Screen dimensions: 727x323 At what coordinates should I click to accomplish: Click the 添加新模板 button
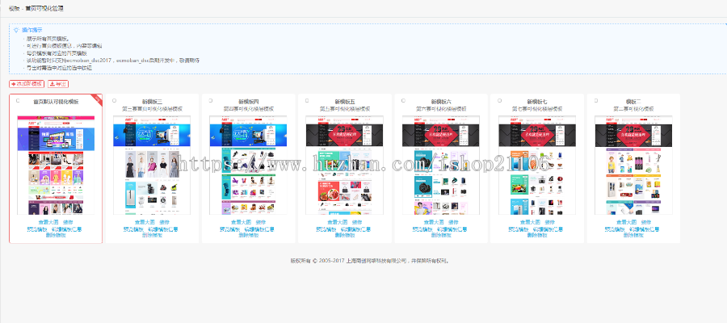coord(27,84)
